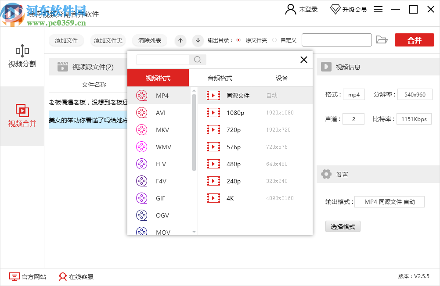Open the hamburger menu at top right
The image size is (440, 286).
378,9
